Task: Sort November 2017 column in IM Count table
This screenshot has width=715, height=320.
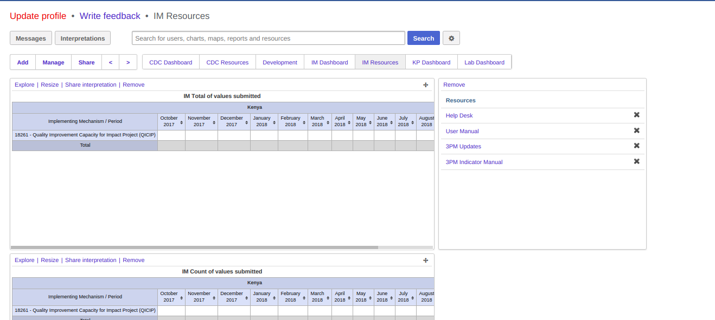Action: tap(214, 298)
